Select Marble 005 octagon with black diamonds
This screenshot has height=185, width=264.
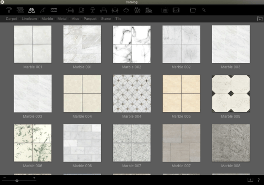[x=231, y=94]
